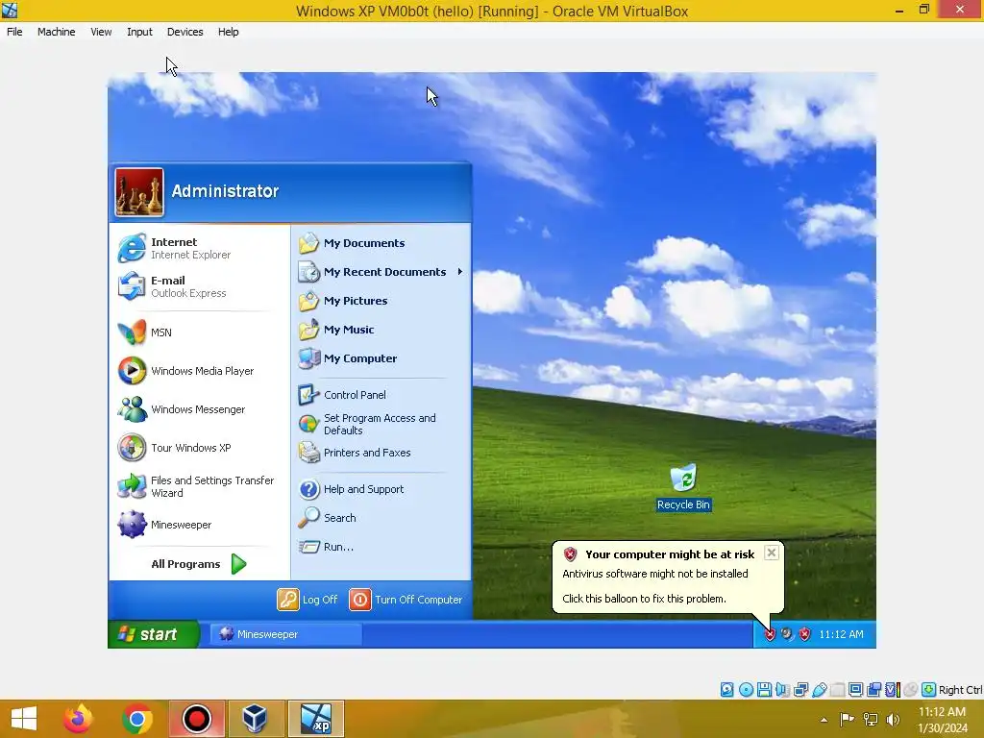984x738 pixels.
Task: Close the security warning balloon
Action: click(x=772, y=553)
